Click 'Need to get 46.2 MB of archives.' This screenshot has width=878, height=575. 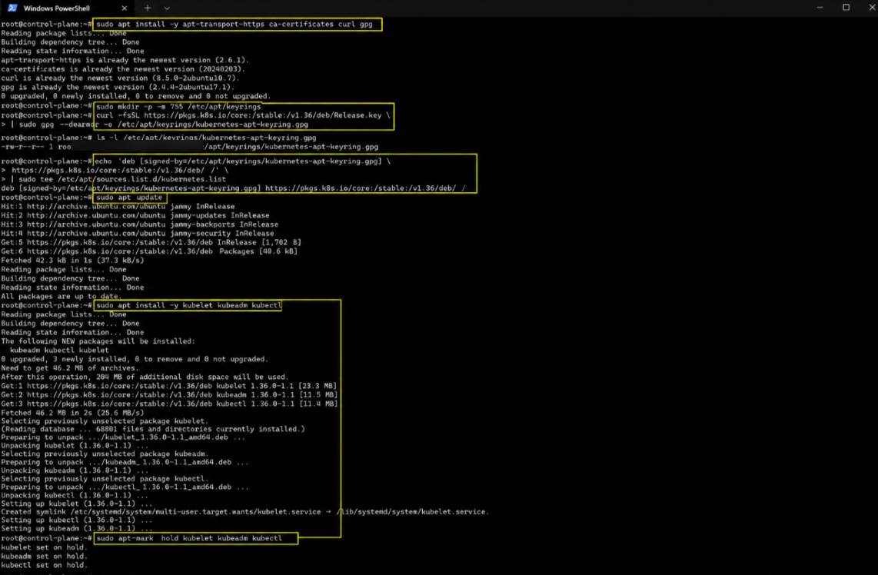tap(69, 368)
